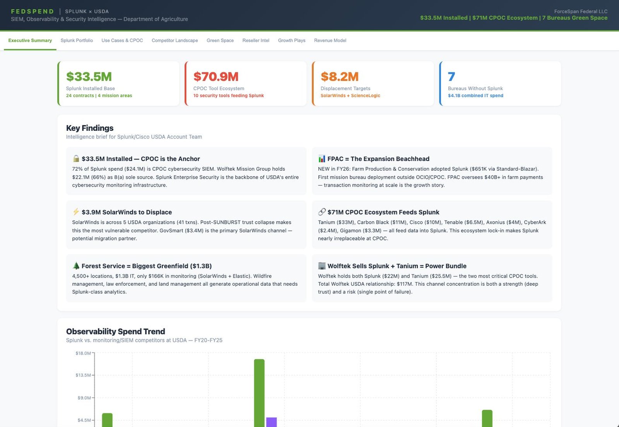
Task: Open the Reseller Intel tab
Action: click(x=256, y=41)
